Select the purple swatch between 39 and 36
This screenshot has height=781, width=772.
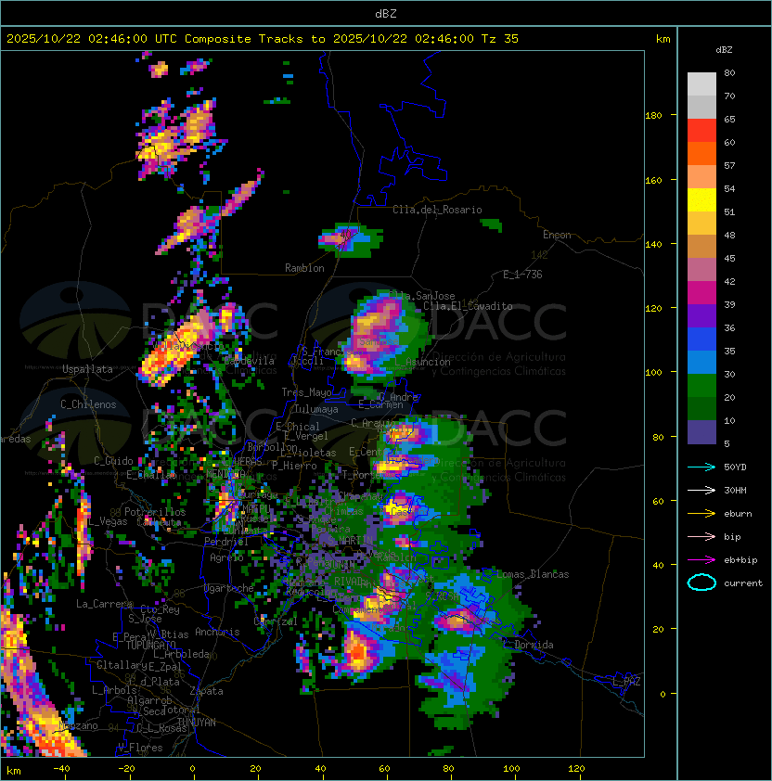[701, 315]
